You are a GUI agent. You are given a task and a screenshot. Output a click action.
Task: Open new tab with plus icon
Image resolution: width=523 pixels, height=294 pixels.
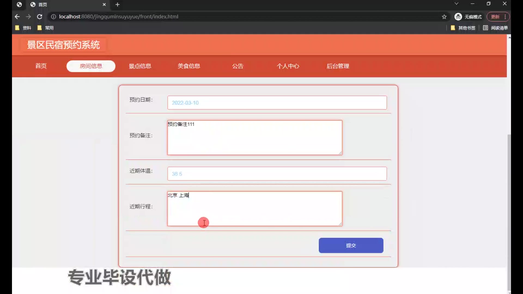tap(117, 5)
